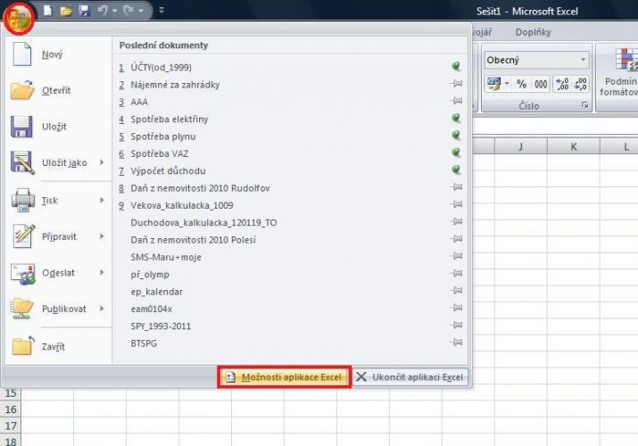Pin BTSPG document to recent list
The height and width of the screenshot is (446, 638).
click(457, 342)
